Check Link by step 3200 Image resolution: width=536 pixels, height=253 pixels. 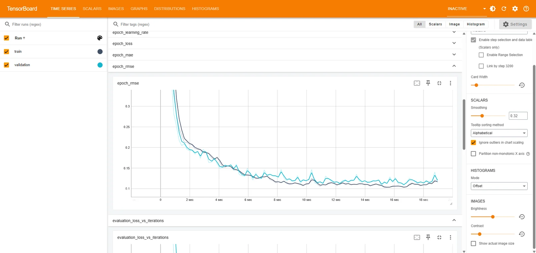click(x=481, y=66)
